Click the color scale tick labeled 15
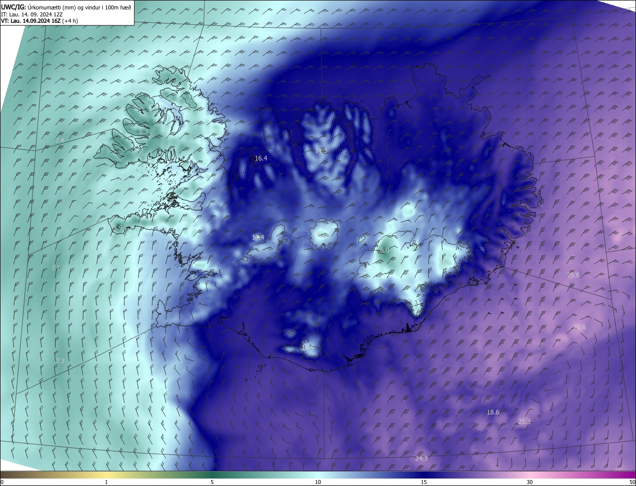The height and width of the screenshot is (486, 636). 424,482
